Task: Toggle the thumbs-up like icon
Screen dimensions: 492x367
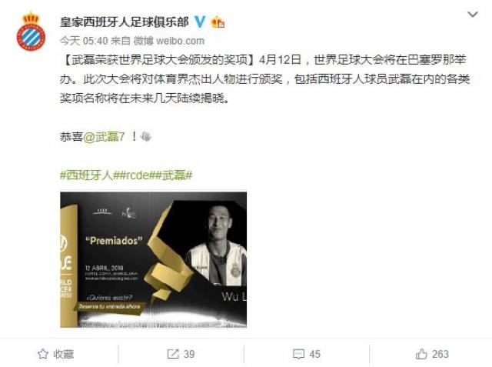Action: pyautogui.click(x=421, y=354)
